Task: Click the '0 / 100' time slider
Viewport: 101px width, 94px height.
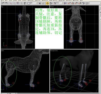Action: pyautogui.click(x=9, y=93)
